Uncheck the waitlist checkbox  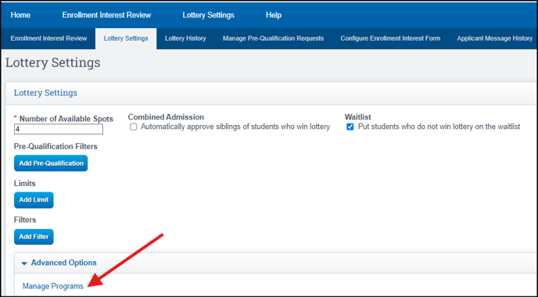[x=350, y=127]
